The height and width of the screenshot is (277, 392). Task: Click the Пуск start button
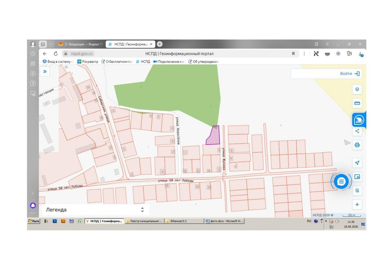coord(34,221)
